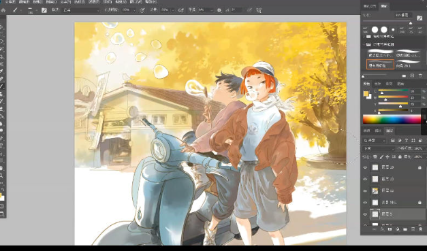Click the yellow foreground swatch in Color panel
The image size is (427, 251).
tap(366, 94)
